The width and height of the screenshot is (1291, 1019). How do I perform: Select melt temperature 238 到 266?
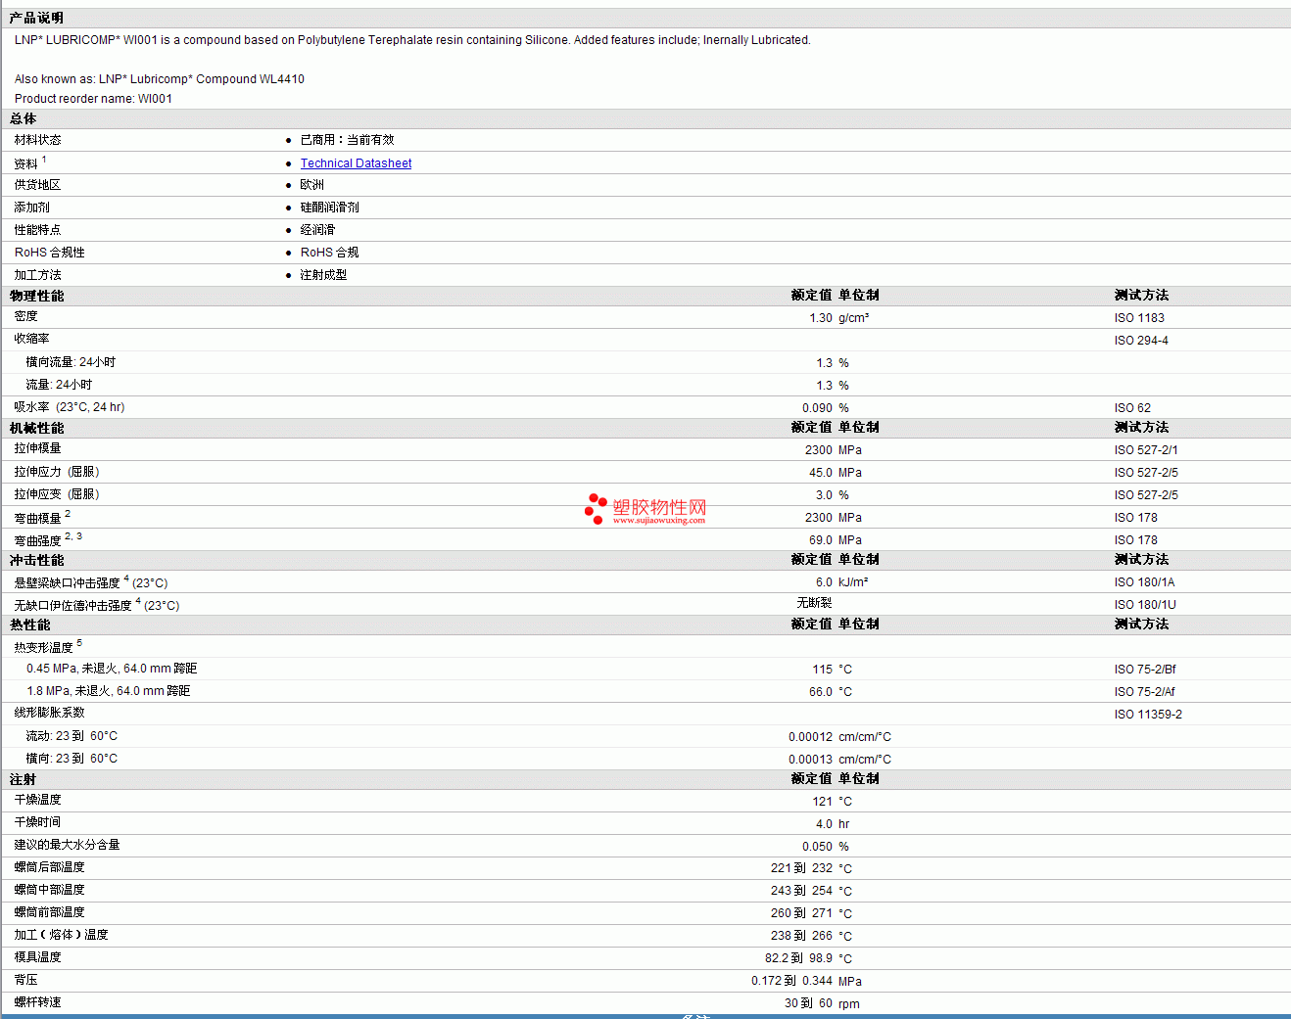pos(801,936)
